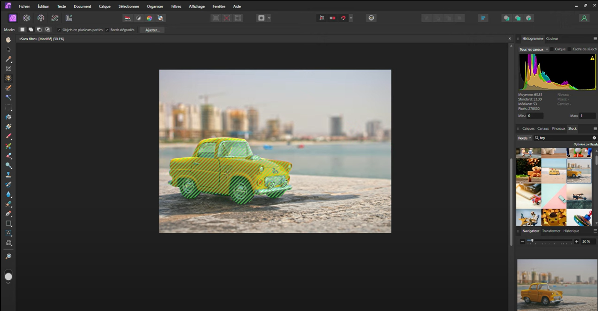Uncheck the 'Bords dégradés' checkbox
The image size is (598, 311).
click(107, 30)
